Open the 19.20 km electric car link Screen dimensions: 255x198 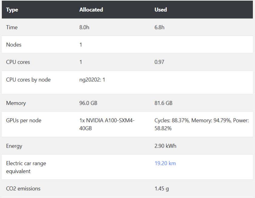(165, 163)
